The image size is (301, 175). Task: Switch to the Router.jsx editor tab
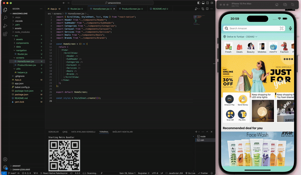click(76, 9)
